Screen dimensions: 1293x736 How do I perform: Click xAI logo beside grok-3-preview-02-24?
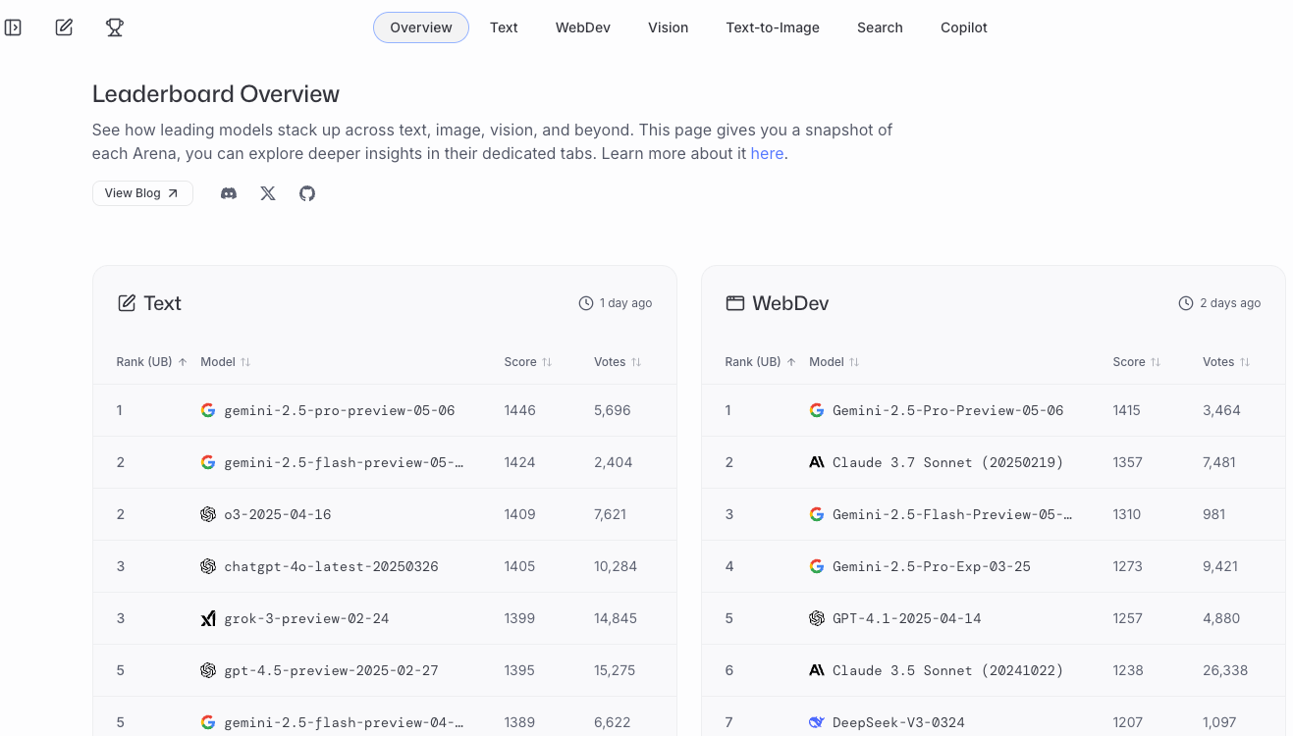[208, 618]
